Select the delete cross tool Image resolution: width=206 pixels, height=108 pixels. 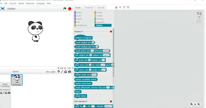[x=120, y=7]
